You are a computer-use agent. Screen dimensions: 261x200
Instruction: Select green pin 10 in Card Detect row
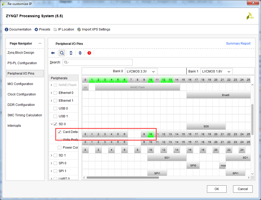151,134
